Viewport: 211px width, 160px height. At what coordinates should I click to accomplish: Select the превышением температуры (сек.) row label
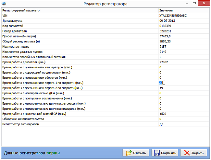37,67
